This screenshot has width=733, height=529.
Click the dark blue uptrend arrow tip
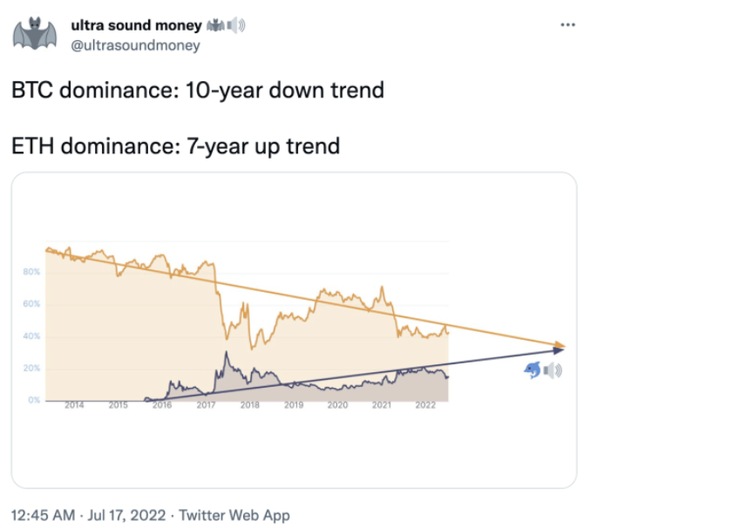[x=560, y=349]
